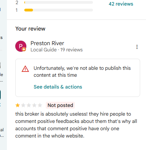The width and height of the screenshot is (146, 150).
Task: Click the number 2 rating row label
Action: [17, 2]
